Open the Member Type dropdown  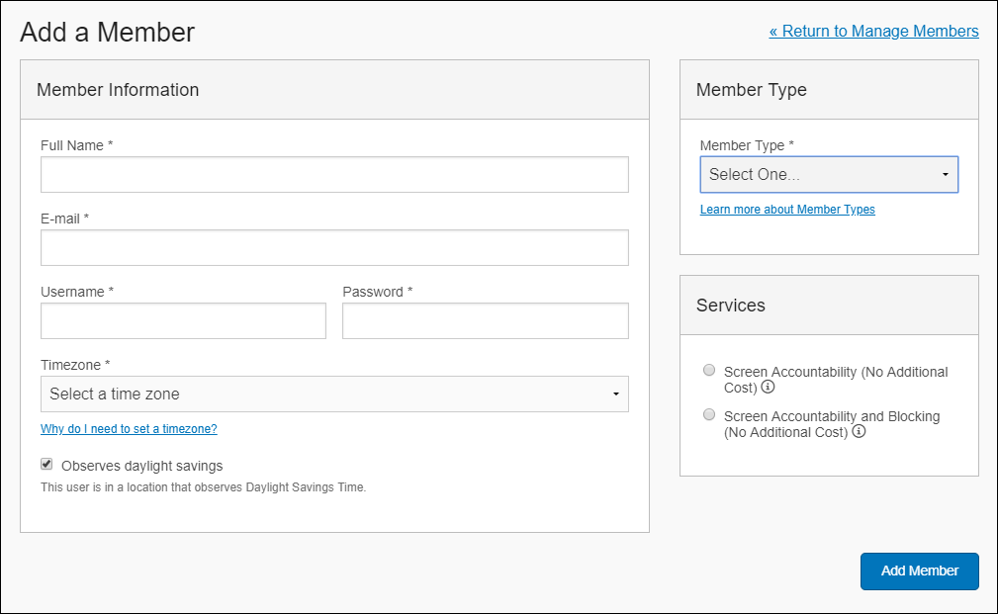tap(829, 174)
